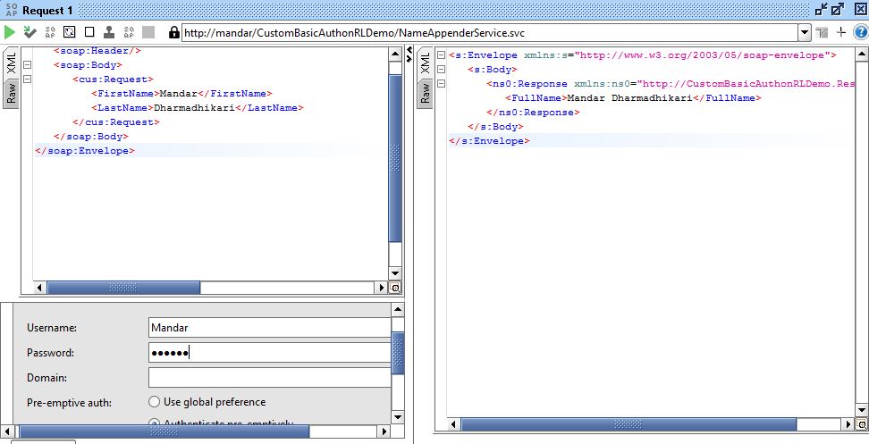Collapse the s:Body fold marker in the response
869x444 pixels.
pyautogui.click(x=441, y=69)
